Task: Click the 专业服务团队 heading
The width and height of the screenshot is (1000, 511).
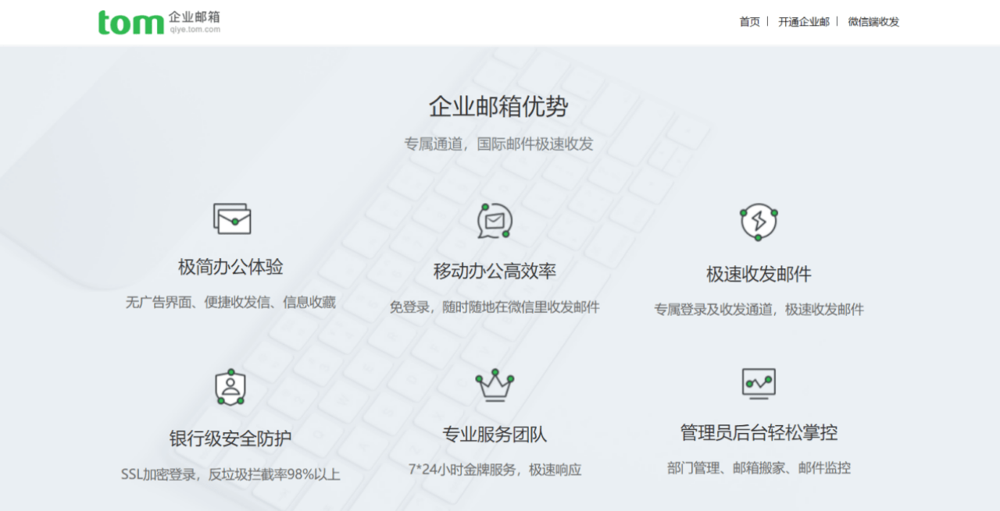Action: tap(495, 435)
